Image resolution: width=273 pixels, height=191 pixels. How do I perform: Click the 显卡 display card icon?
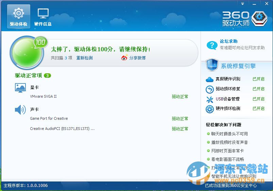tap(20, 88)
